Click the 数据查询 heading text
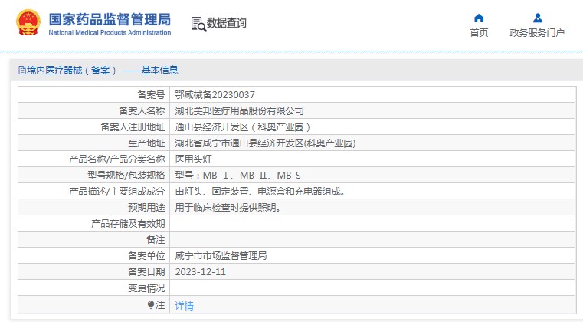Image resolution: width=583 pixels, height=322 pixels. pos(227,23)
